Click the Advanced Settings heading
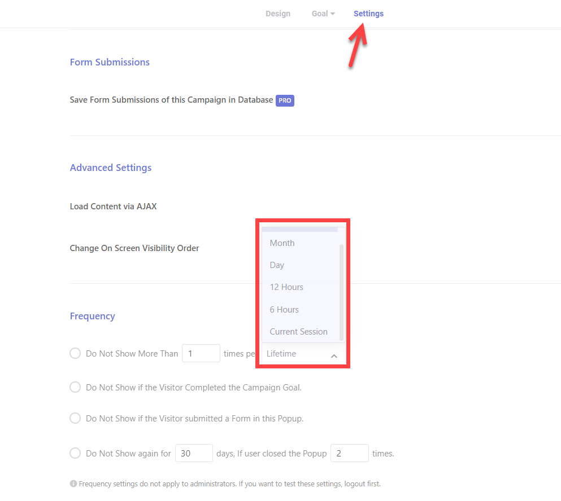 111,168
